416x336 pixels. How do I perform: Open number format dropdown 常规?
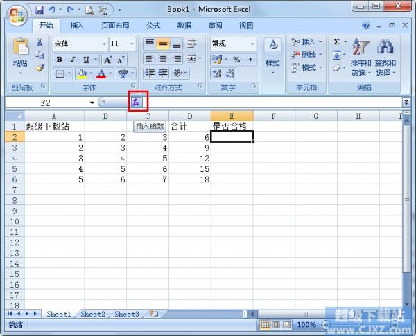(252, 44)
